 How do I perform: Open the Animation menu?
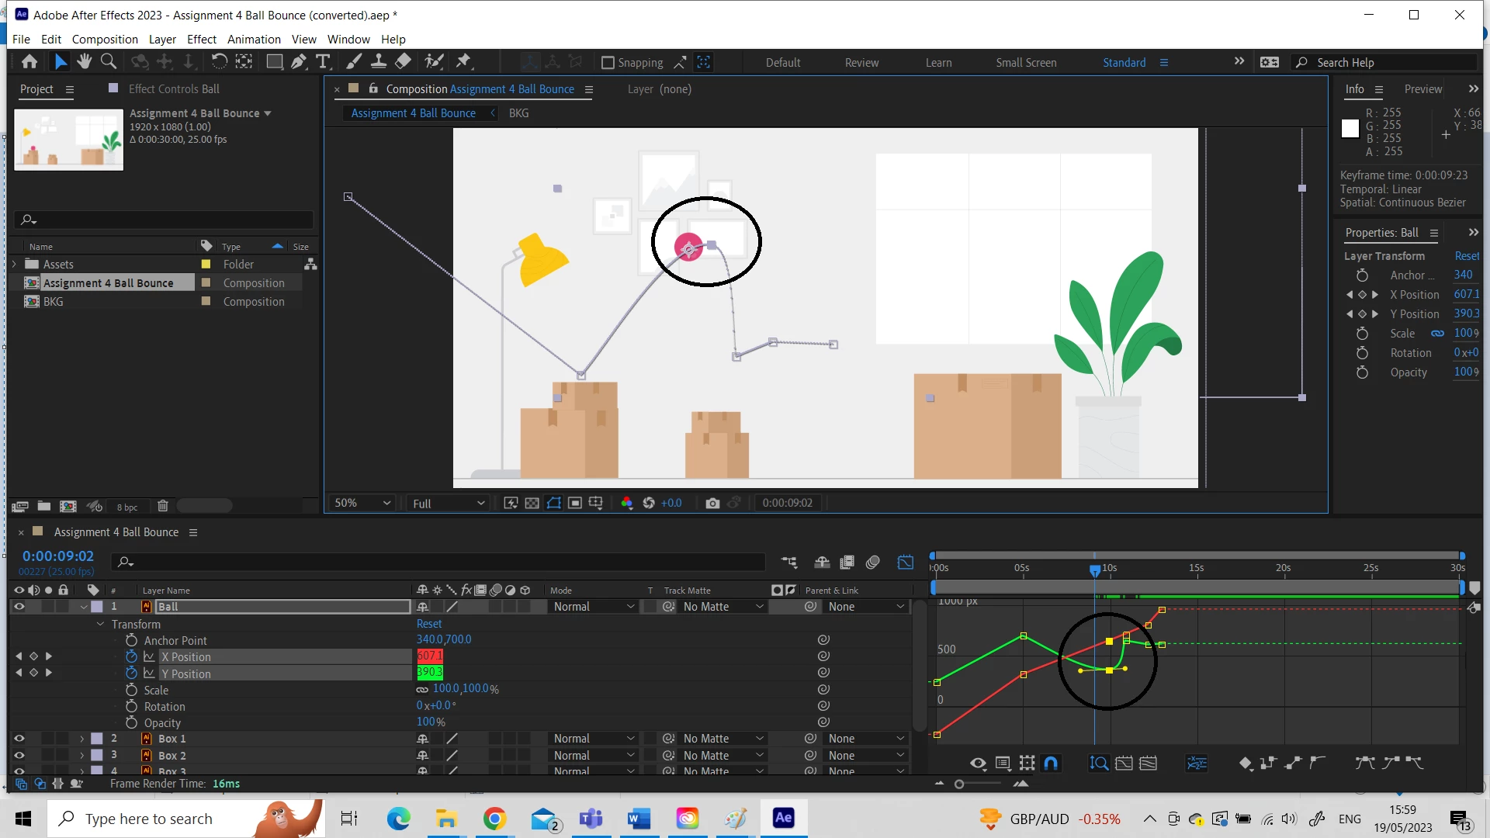(x=254, y=39)
